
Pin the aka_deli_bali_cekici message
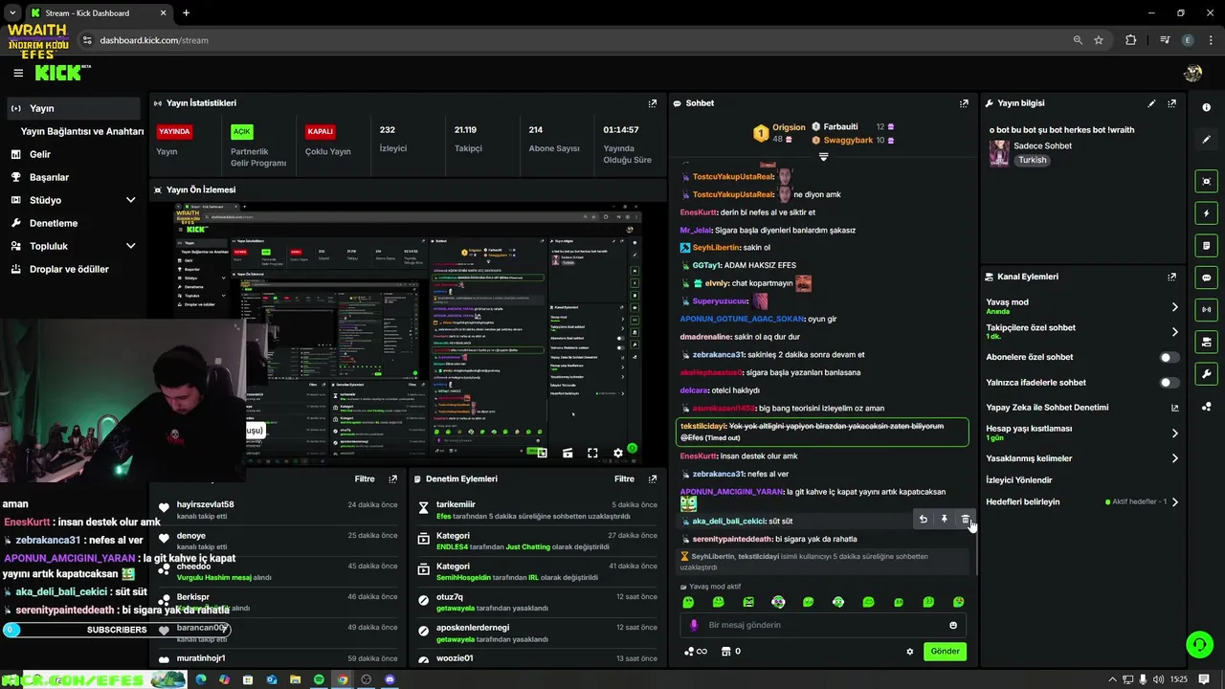point(944,520)
